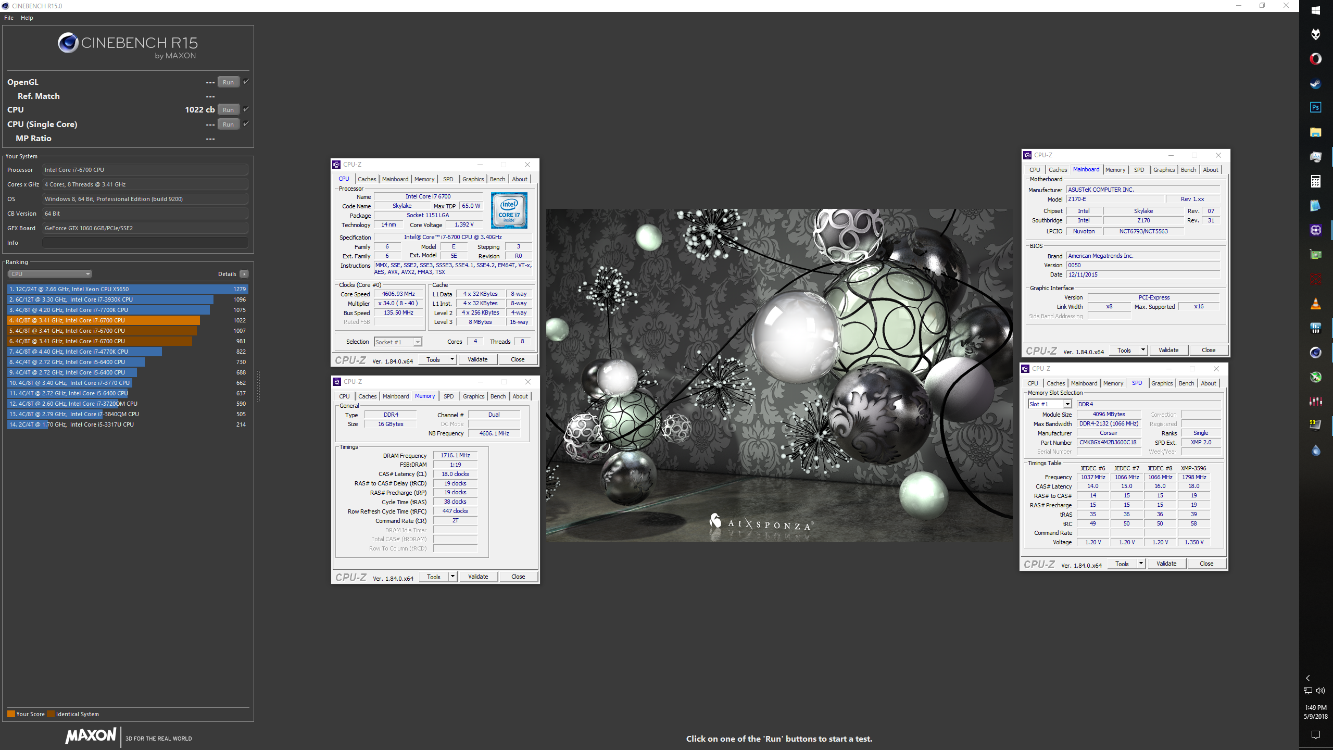Run the CPU benchmark test

pyautogui.click(x=228, y=109)
